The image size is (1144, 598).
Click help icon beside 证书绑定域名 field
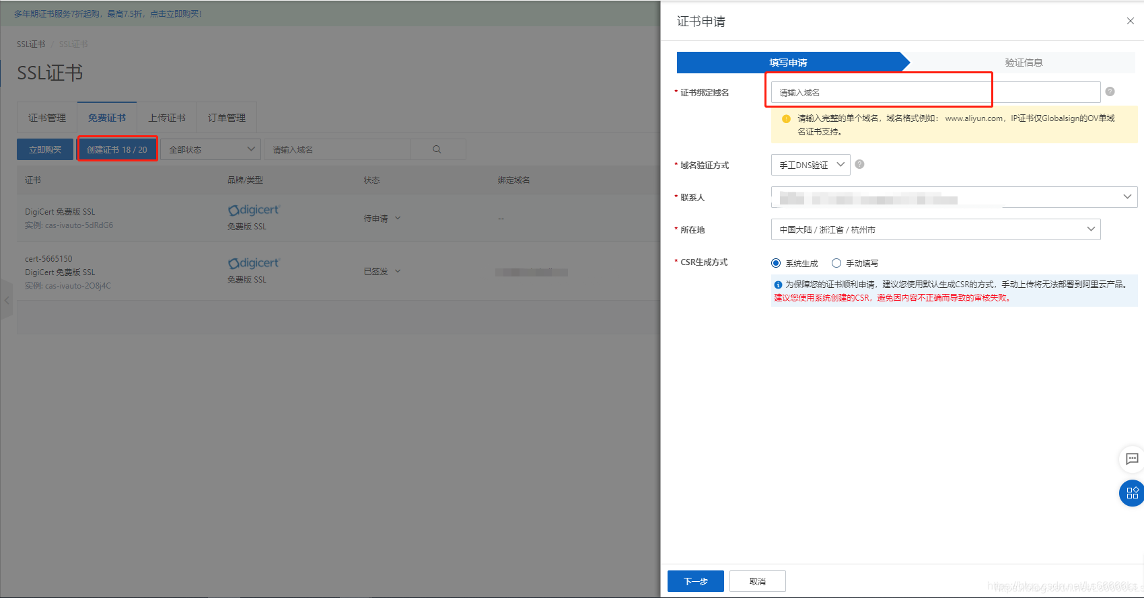1110,91
